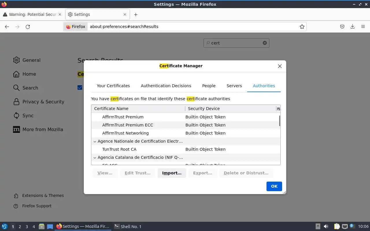The height and width of the screenshot is (231, 370).
Task: Open Sync settings in sidebar
Action: point(24,115)
